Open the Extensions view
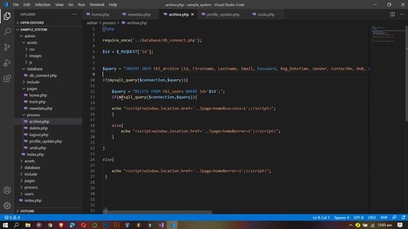The width and height of the screenshot is (408, 229). point(7,78)
